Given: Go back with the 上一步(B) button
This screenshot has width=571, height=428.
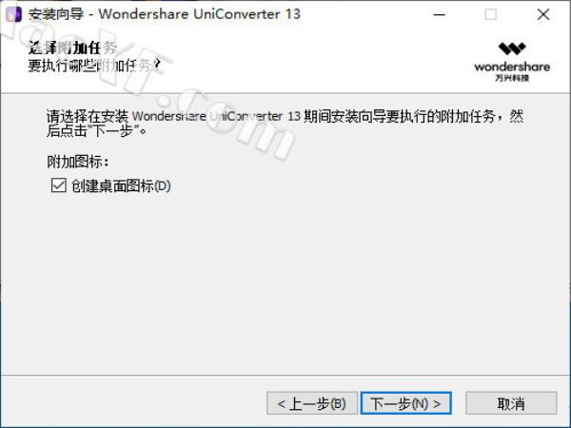Looking at the screenshot, I should [x=312, y=403].
